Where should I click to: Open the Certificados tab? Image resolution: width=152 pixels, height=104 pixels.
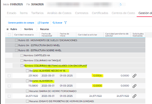tap(100, 13)
